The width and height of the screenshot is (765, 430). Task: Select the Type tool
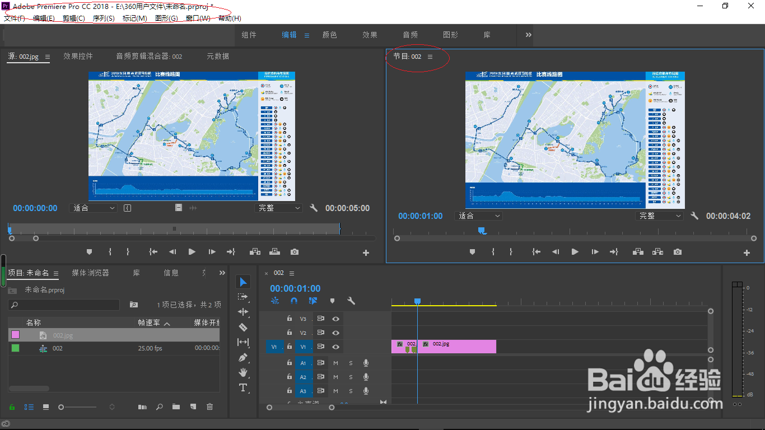pyautogui.click(x=242, y=387)
